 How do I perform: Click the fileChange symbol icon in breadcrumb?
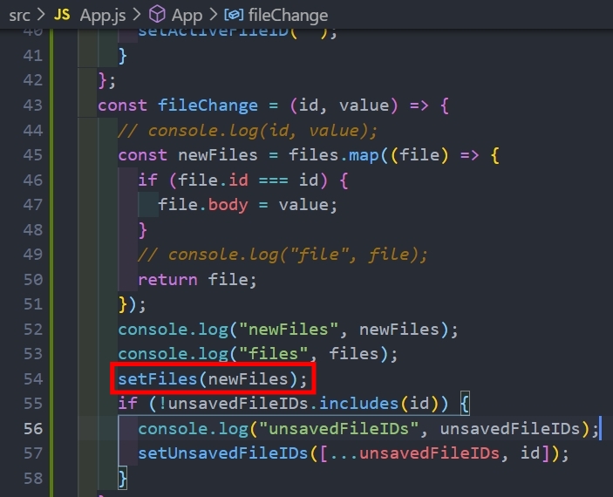[234, 15]
